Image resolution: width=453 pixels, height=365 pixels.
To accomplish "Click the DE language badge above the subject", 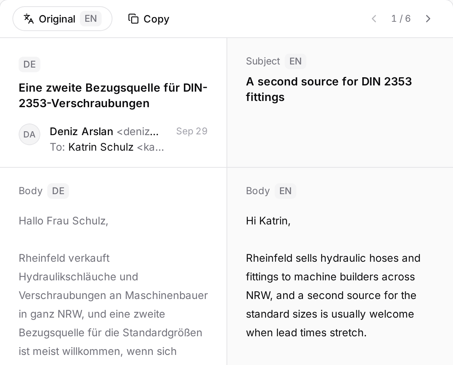I will (x=29, y=64).
